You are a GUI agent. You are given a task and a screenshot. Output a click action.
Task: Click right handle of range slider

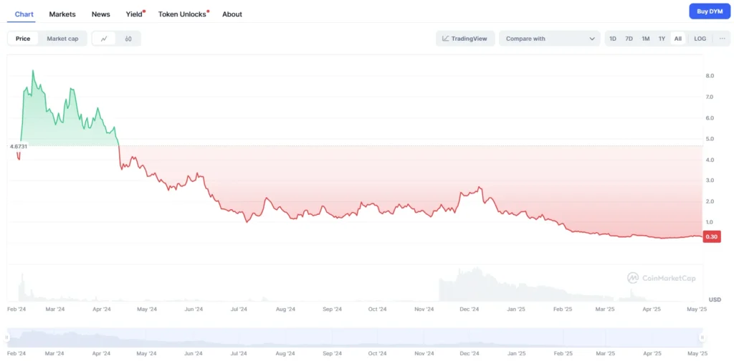coord(702,337)
